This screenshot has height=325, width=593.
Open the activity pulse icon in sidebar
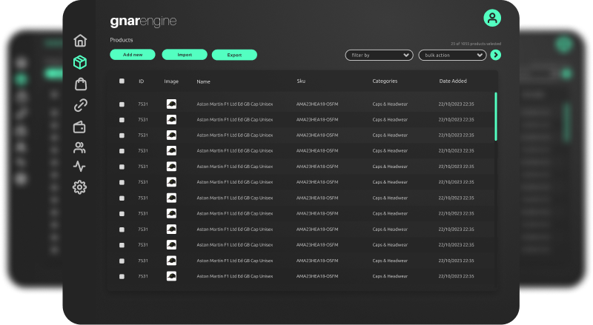pyautogui.click(x=79, y=167)
